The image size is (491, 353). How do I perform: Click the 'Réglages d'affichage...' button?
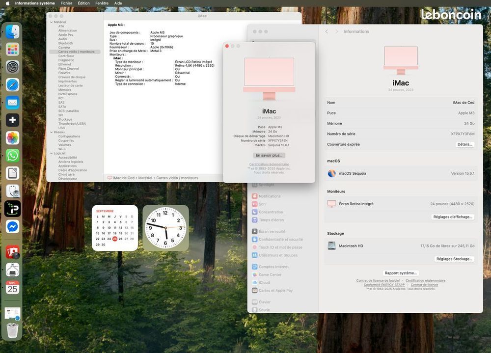click(x=453, y=217)
